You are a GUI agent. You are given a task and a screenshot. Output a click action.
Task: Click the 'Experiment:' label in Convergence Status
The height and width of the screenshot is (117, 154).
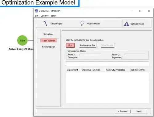point(117,57)
